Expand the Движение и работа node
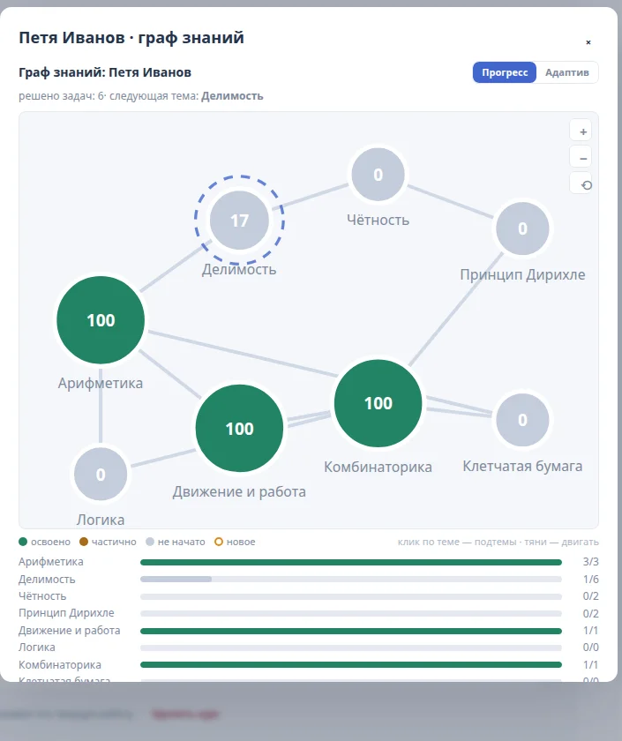Image resolution: width=622 pixels, height=741 pixels. (240, 428)
